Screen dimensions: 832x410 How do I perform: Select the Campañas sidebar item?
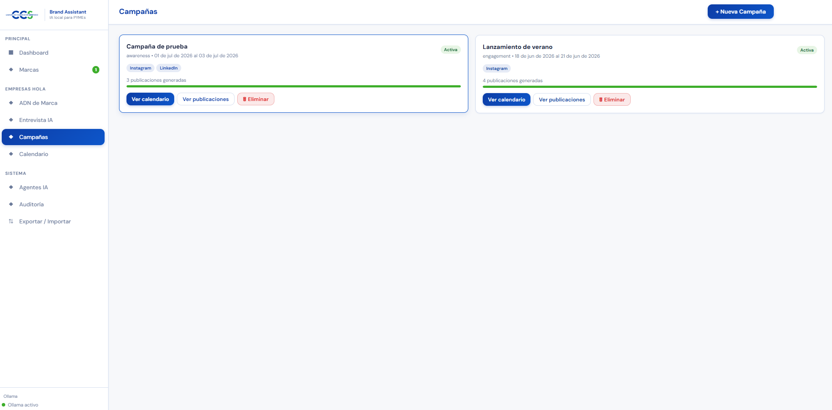tap(53, 137)
